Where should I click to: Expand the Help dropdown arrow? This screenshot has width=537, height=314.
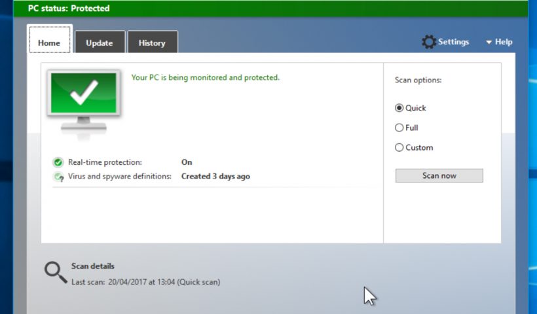coord(489,43)
